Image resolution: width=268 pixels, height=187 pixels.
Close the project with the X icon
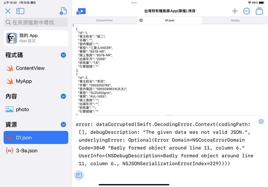coord(8,11)
